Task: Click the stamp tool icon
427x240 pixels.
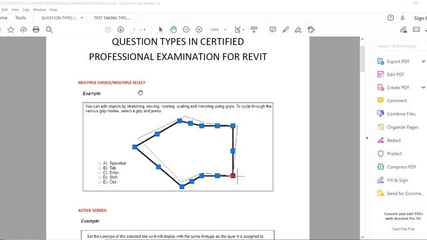Action: point(311,29)
